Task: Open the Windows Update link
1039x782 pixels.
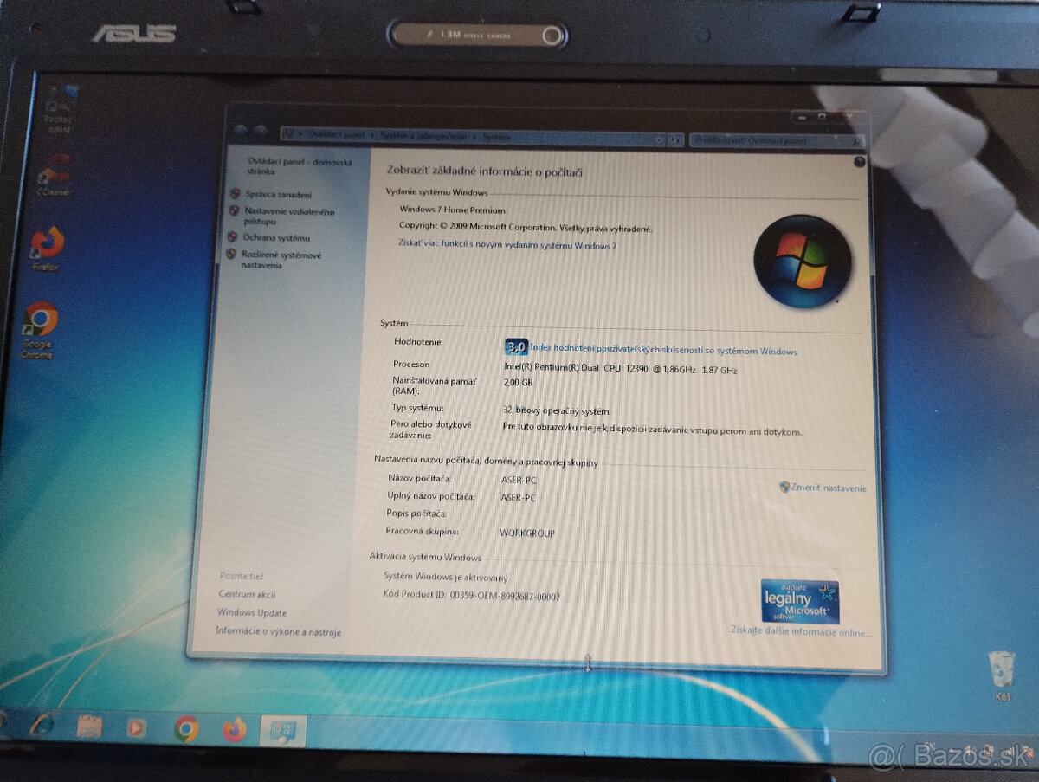Action: pyautogui.click(x=251, y=612)
